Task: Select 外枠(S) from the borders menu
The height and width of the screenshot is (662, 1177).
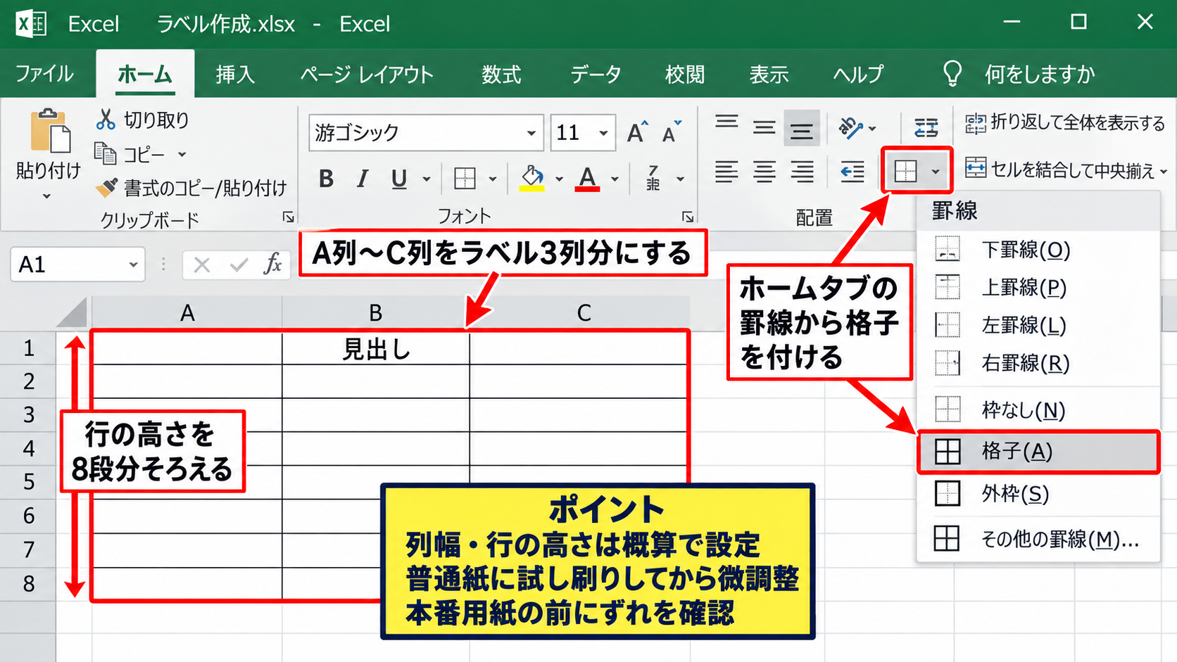Action: [1038, 494]
